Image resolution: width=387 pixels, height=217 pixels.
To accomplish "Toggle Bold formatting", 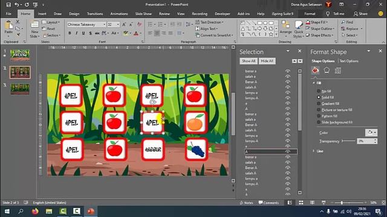I will coord(70,33).
